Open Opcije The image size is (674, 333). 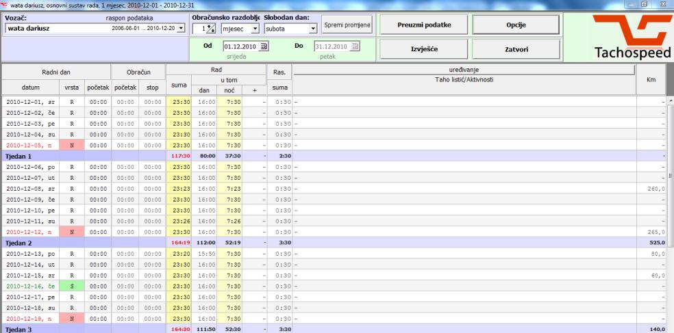click(516, 25)
